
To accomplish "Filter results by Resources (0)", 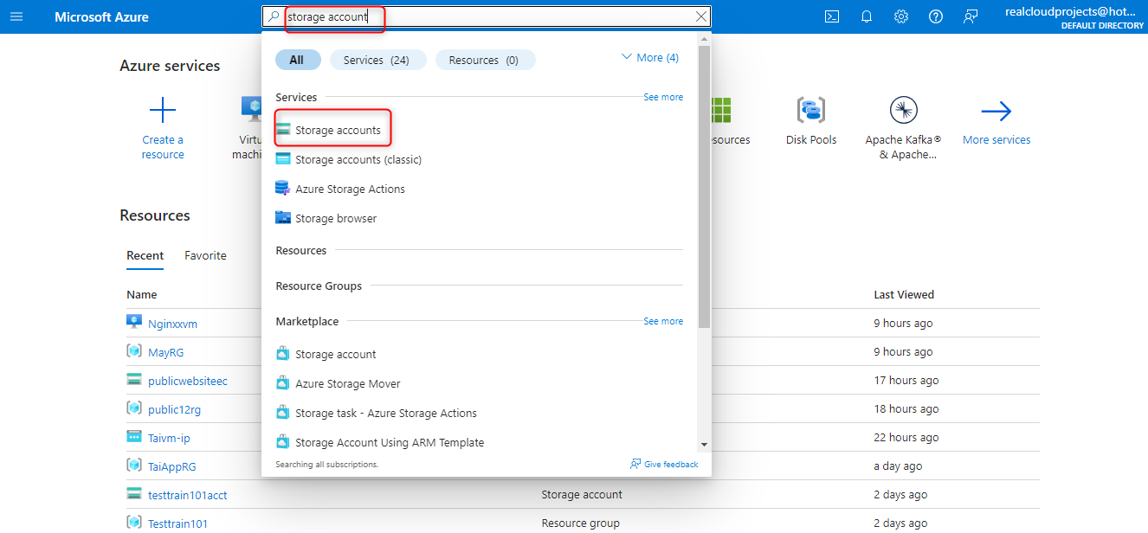I will (x=485, y=60).
